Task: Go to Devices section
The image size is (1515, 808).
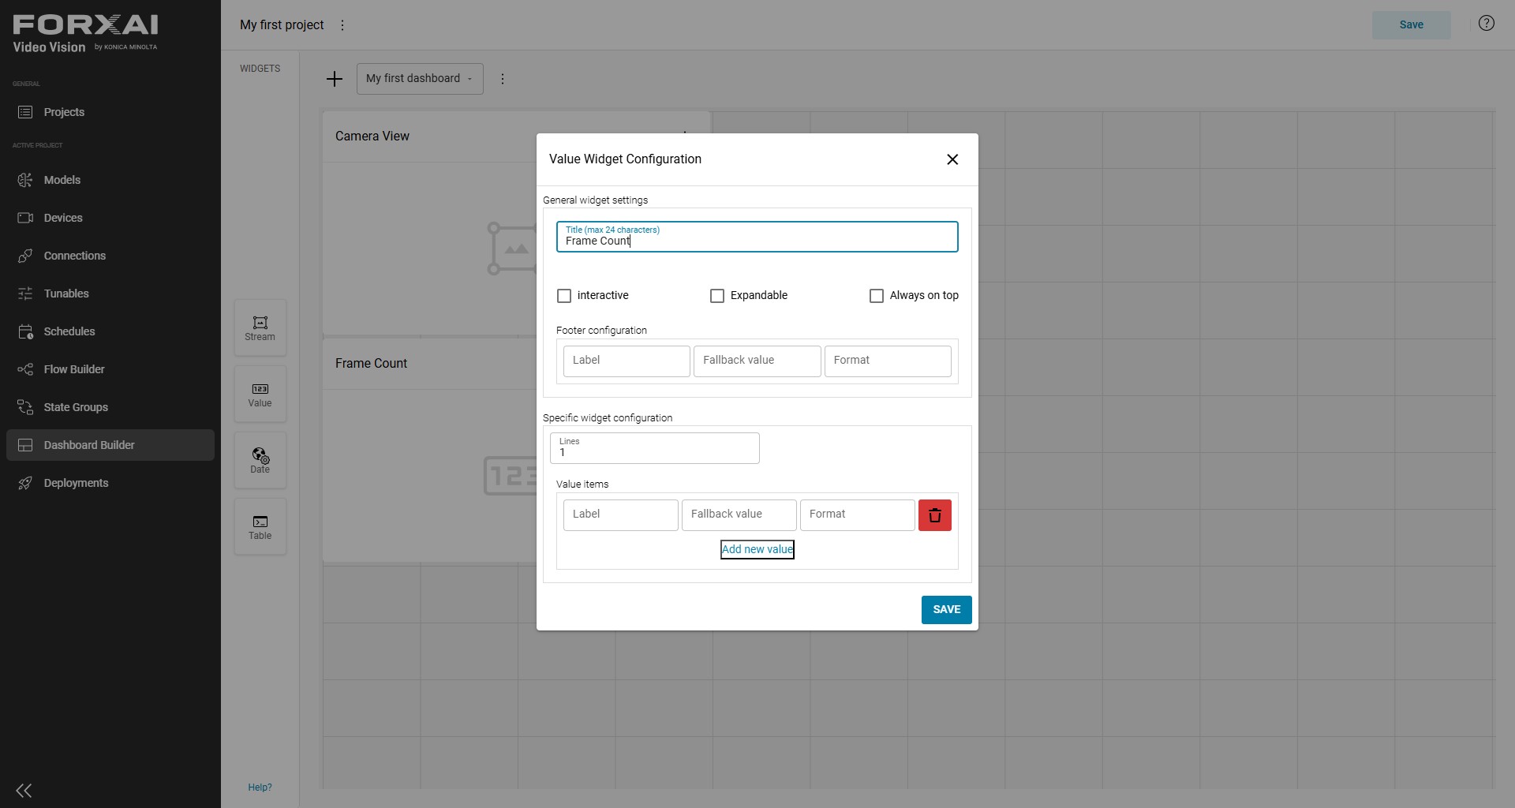Action: click(110, 218)
